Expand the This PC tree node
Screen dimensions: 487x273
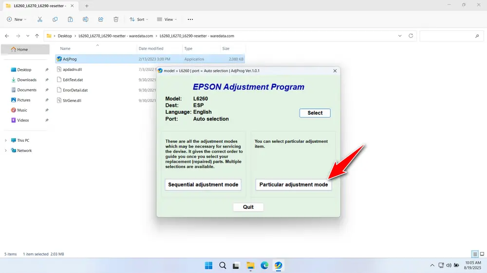(x=6, y=140)
